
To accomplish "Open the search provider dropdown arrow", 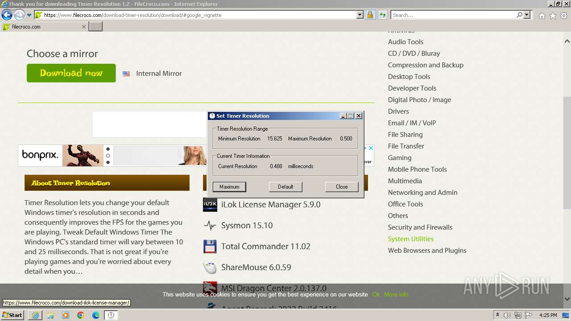I will coord(527,15).
